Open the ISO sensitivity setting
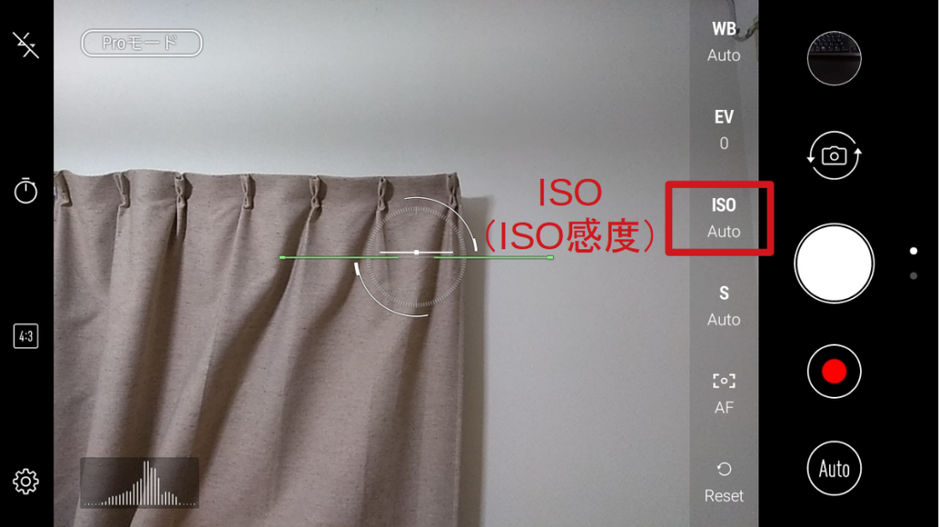 (724, 218)
